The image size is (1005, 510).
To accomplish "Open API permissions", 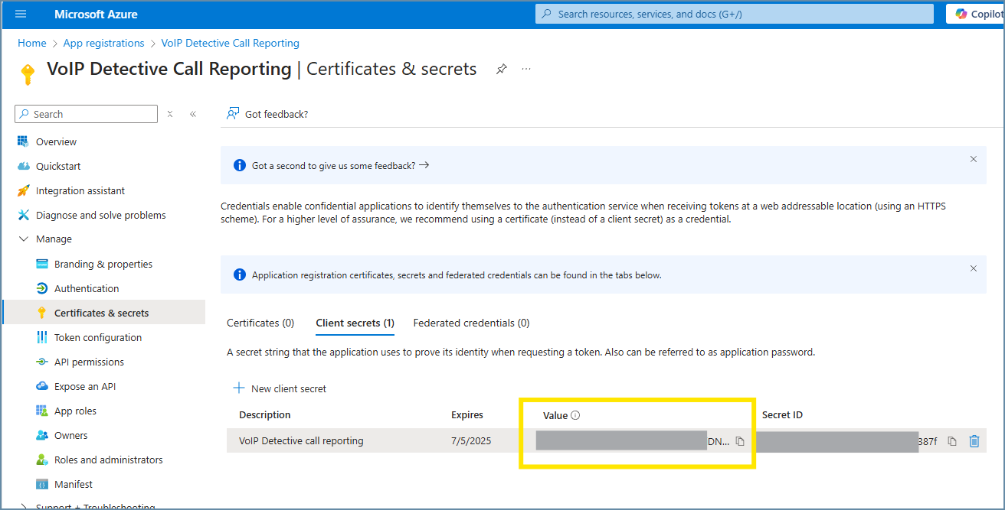I will coord(89,362).
